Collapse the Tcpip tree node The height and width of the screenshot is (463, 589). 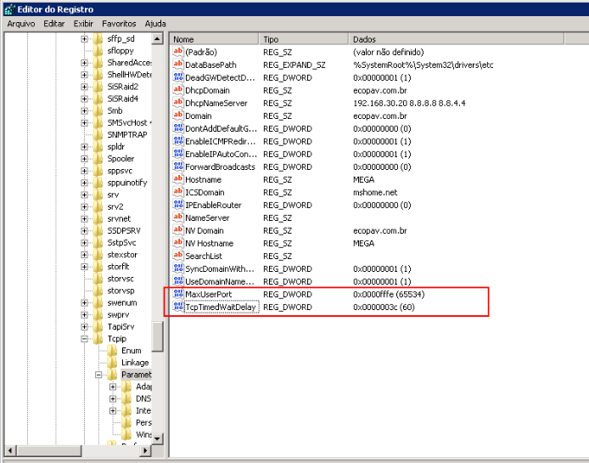tap(85, 338)
